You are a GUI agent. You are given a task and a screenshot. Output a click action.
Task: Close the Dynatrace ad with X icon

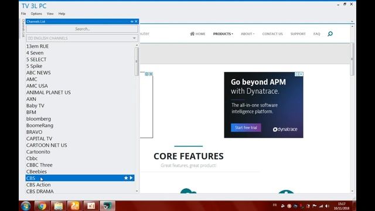point(301,74)
